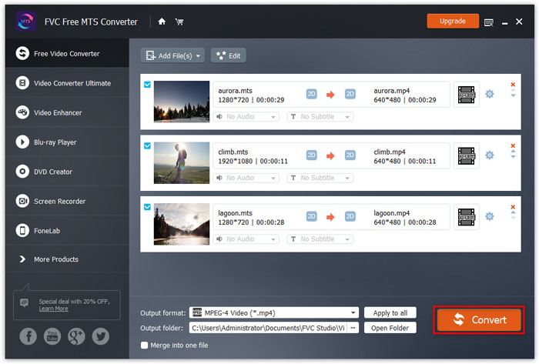This screenshot has width=539, height=364.
Task: Click the Edit button
Action: (x=228, y=55)
